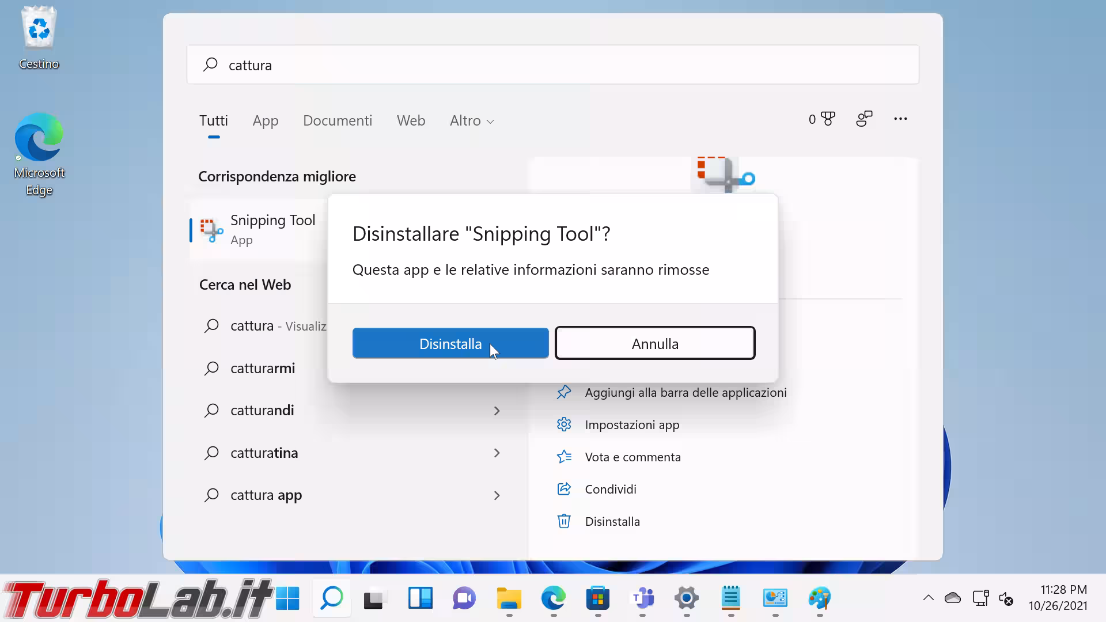Click the gear icon for Impostazioni app

tap(564, 424)
